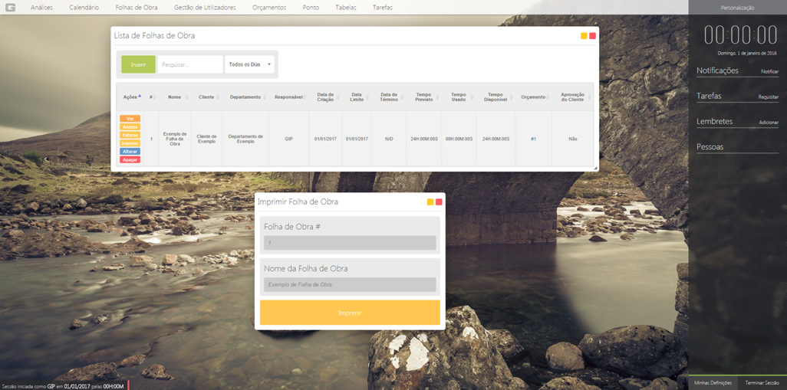This screenshot has width=787, height=390.
Task: Open the Orçamentos menu
Action: (269, 8)
